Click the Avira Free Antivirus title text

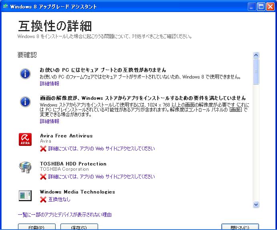coord(66,136)
